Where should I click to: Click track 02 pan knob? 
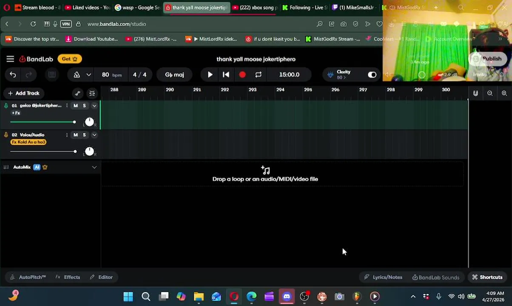coord(89,152)
